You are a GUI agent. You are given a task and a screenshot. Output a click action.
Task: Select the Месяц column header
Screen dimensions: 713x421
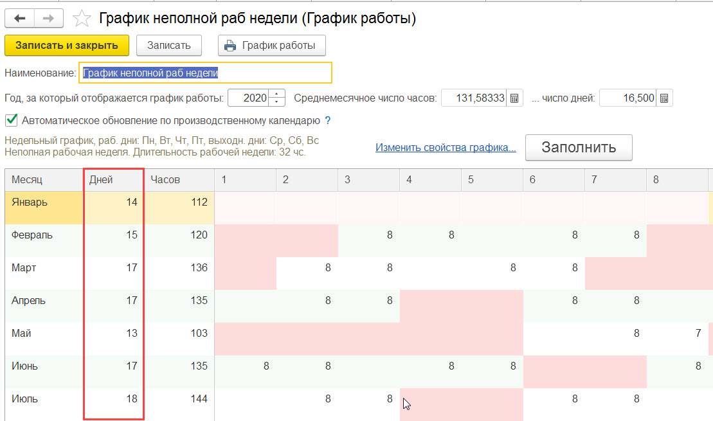coord(44,180)
